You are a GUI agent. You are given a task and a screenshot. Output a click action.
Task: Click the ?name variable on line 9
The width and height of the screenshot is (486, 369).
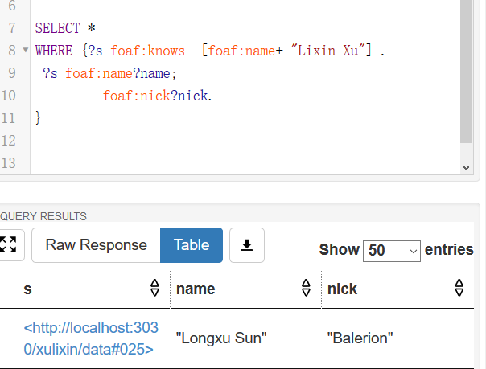point(152,74)
